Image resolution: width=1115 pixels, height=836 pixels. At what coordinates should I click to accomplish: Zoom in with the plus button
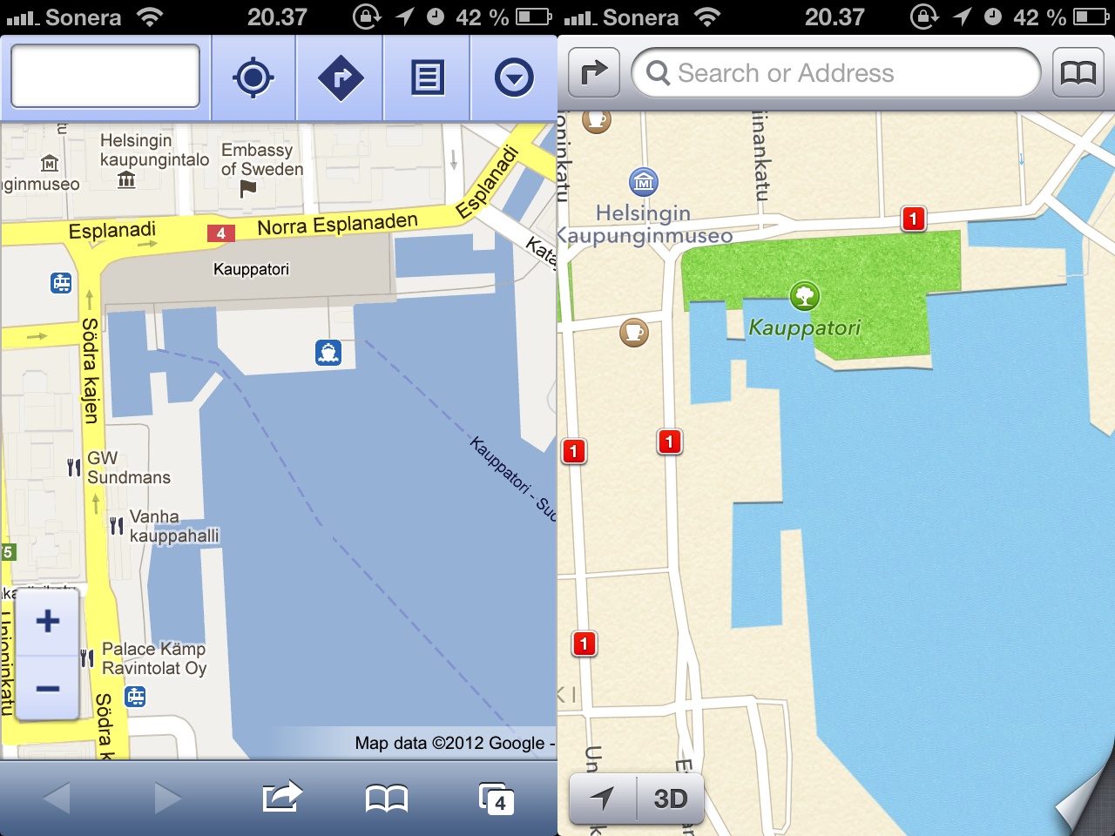[48, 621]
